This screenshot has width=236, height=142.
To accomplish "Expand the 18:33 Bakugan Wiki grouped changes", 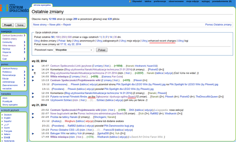I will point(33,134).
